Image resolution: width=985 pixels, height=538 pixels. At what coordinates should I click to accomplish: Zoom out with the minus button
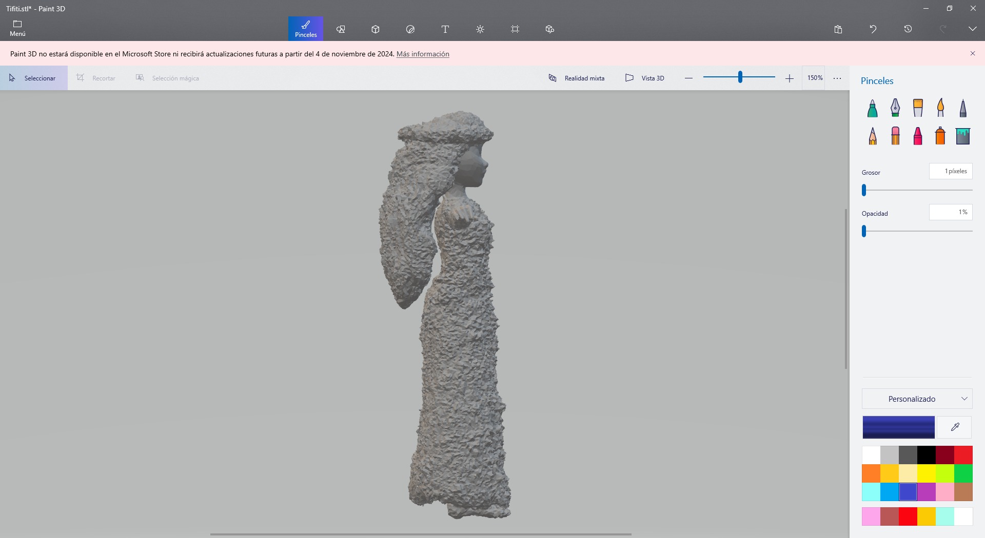tap(688, 78)
